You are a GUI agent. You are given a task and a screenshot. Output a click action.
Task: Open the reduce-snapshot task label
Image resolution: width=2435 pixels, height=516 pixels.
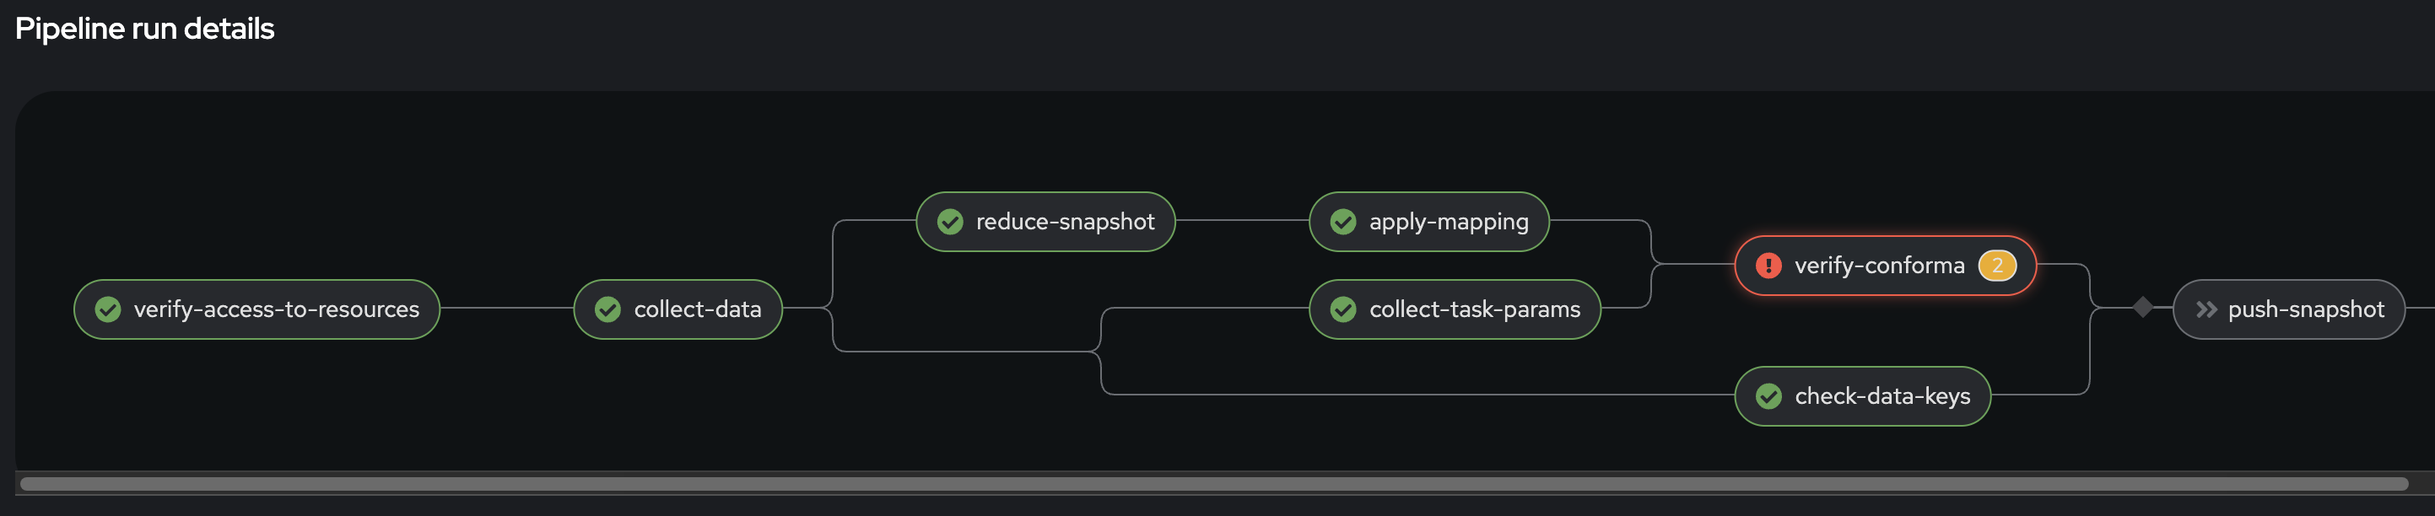(1066, 222)
